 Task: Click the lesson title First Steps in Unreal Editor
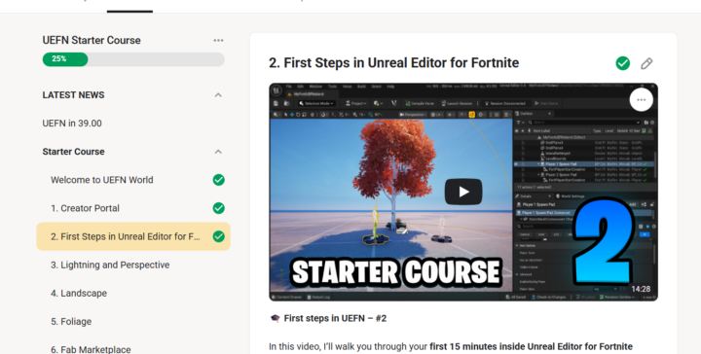[x=394, y=63]
